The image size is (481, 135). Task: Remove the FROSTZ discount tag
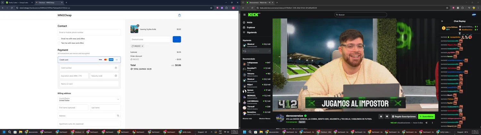[x=142, y=46]
